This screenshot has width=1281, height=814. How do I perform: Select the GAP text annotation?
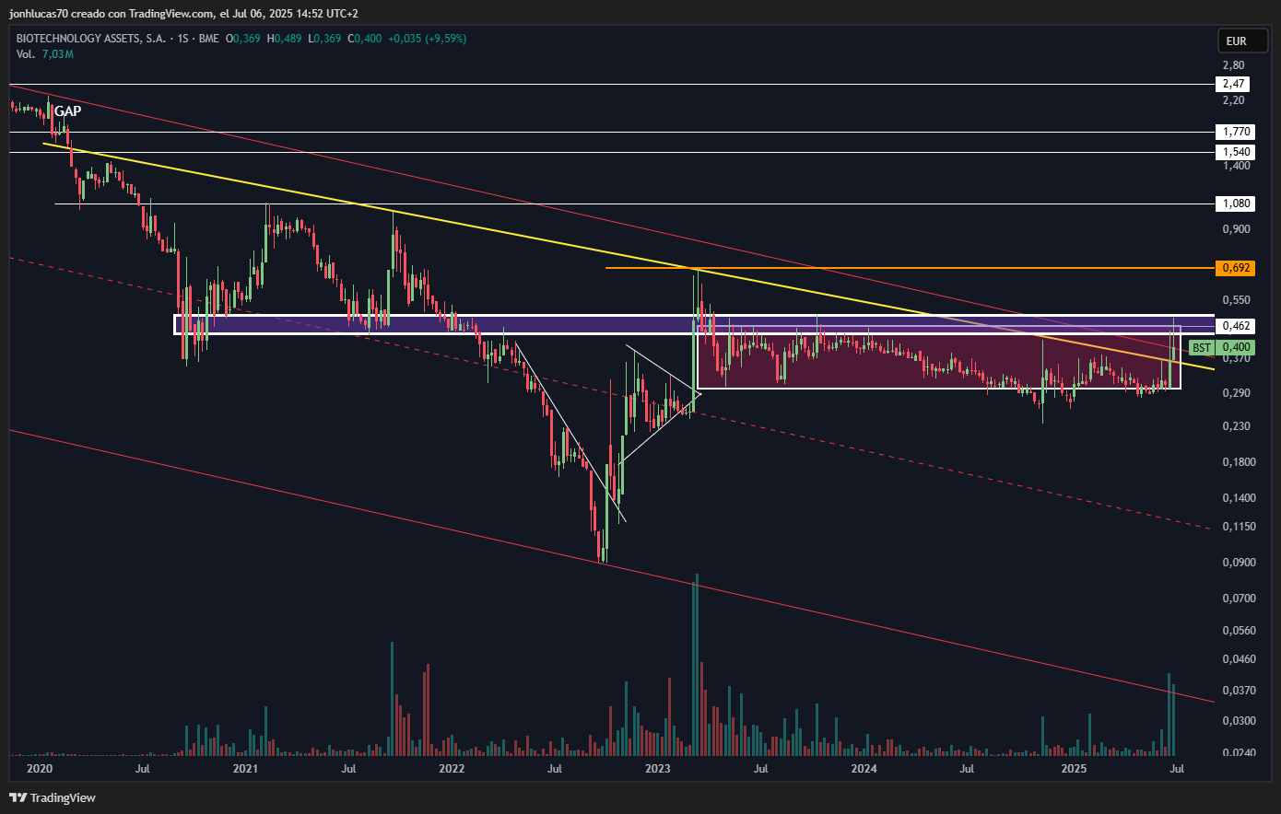coord(67,111)
